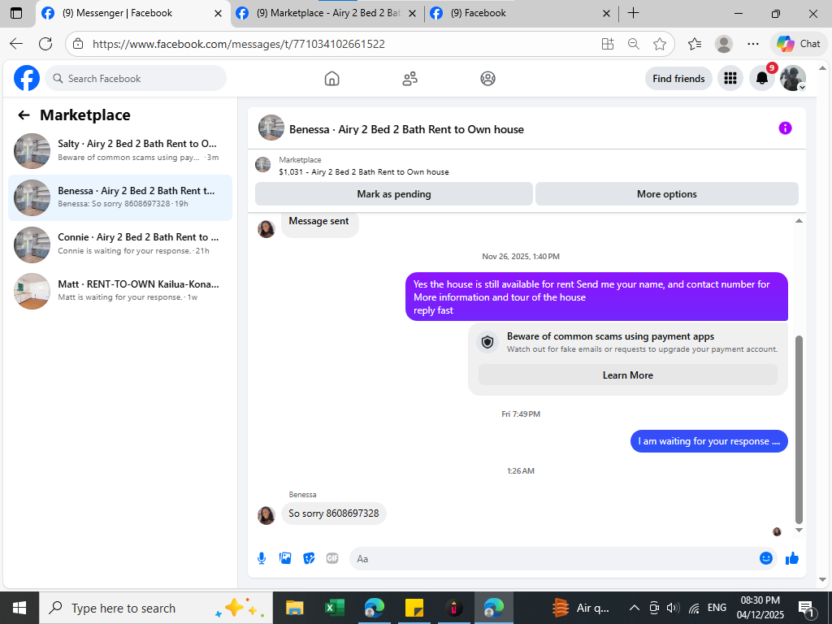Screen dimensions: 832x624
Task: Send a thumbs-up like
Action: coord(792,558)
